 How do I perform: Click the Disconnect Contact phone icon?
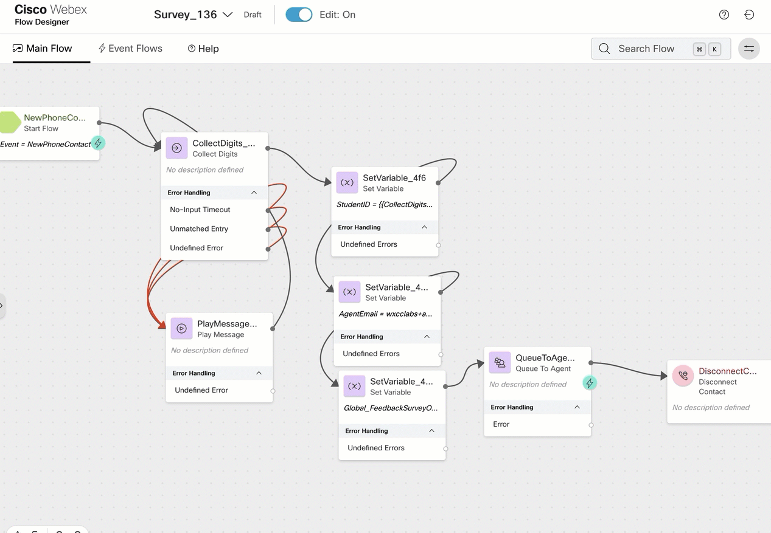(683, 376)
